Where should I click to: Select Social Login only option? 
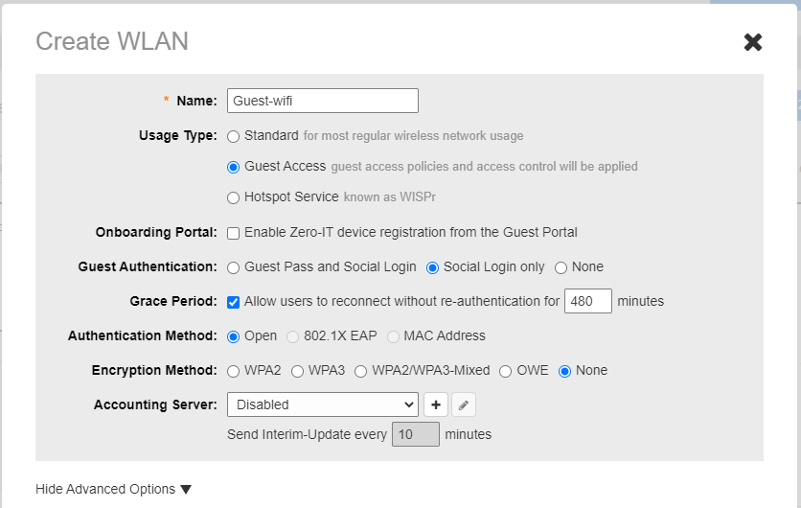(x=432, y=267)
